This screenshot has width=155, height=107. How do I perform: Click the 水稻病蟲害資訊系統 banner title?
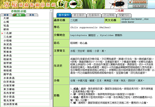coord(29,4)
